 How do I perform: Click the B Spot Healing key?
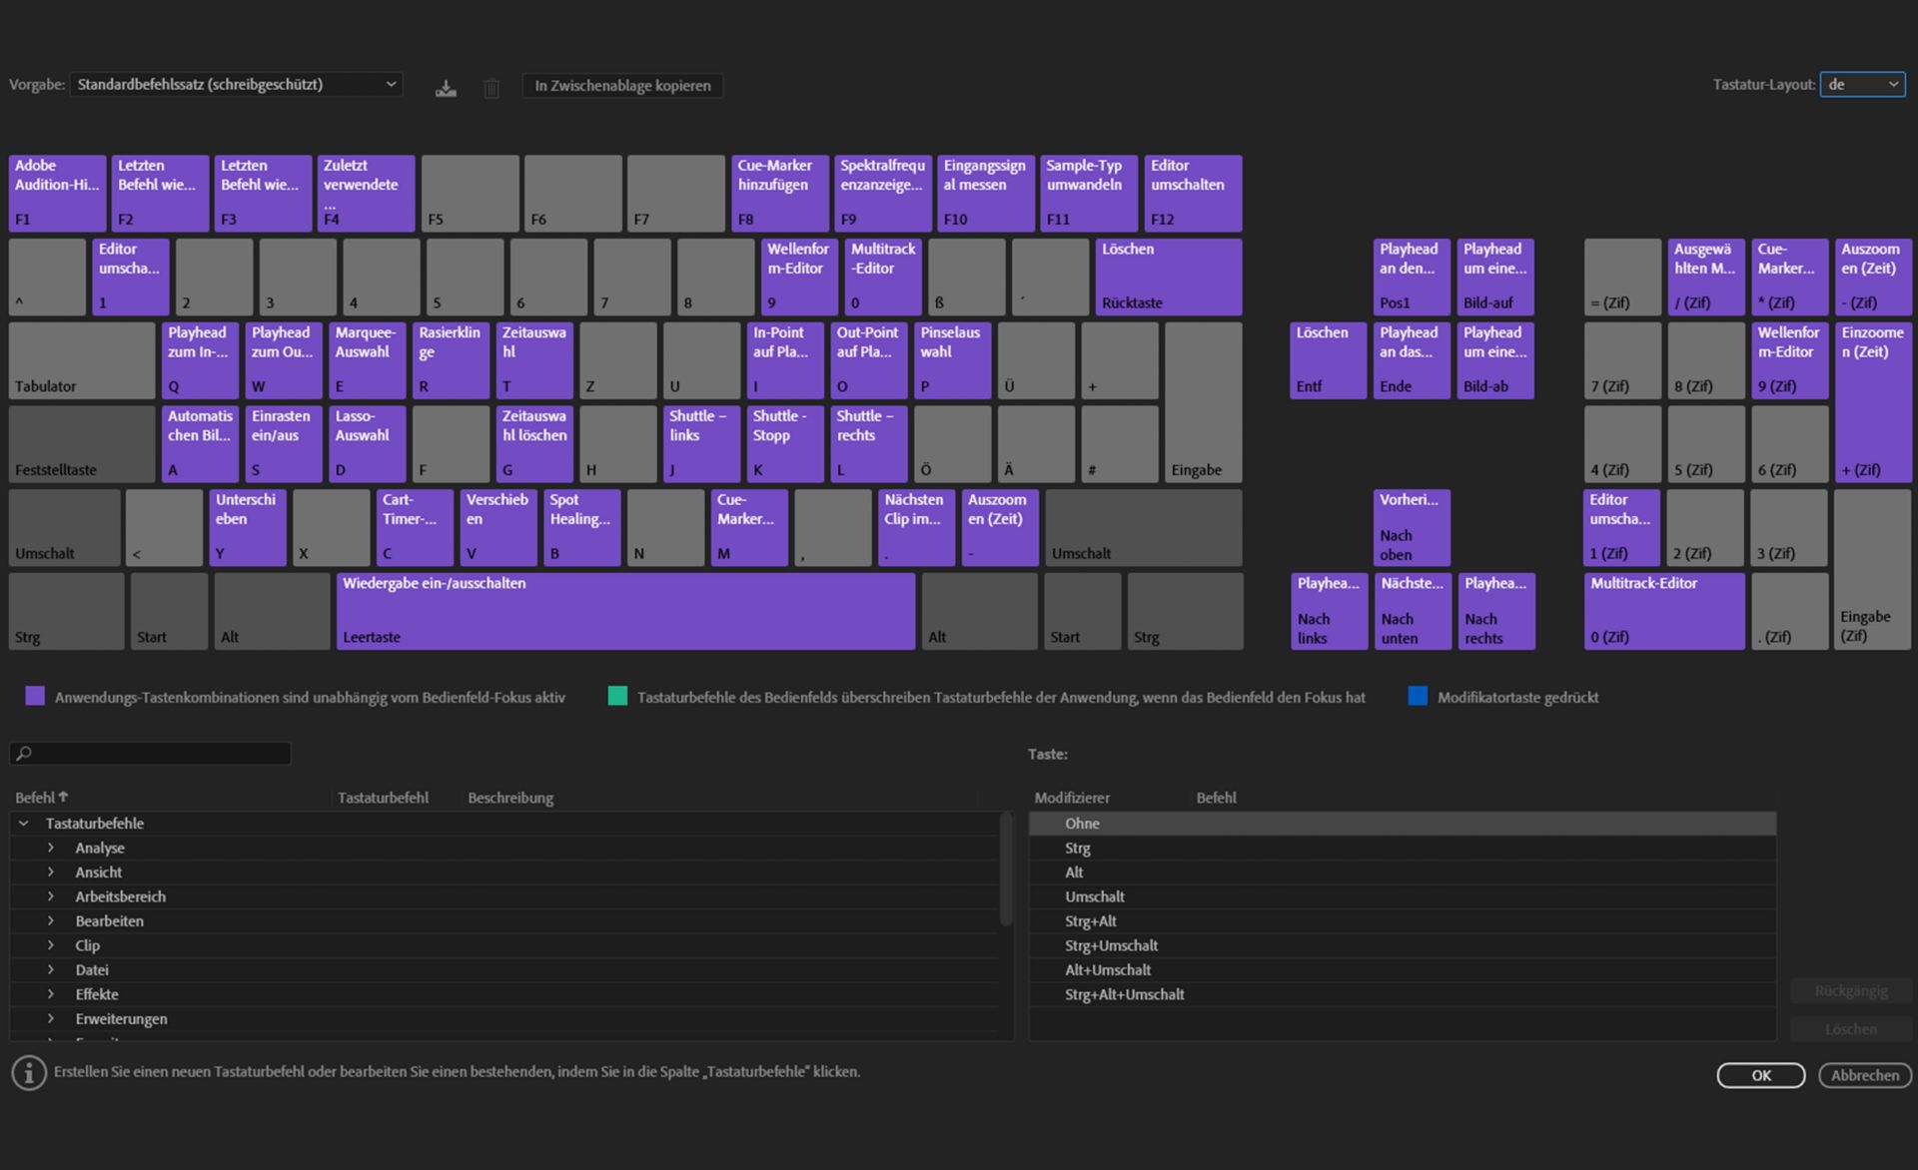point(582,527)
